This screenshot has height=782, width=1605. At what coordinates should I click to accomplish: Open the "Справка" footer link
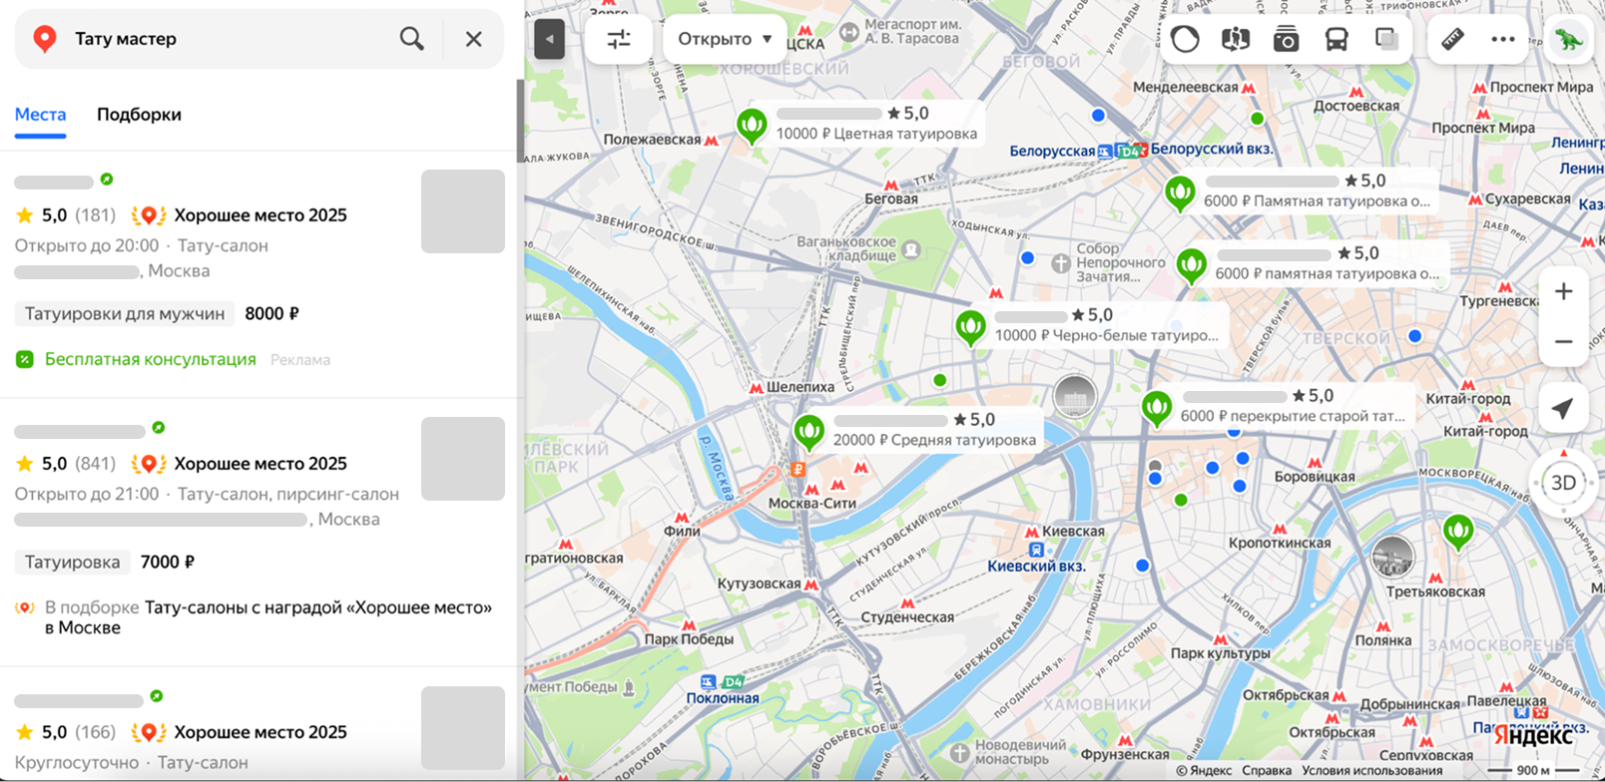(x=1267, y=771)
